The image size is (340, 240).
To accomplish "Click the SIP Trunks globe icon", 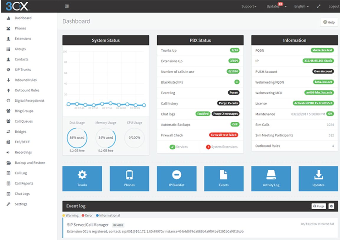I will 9,70.
